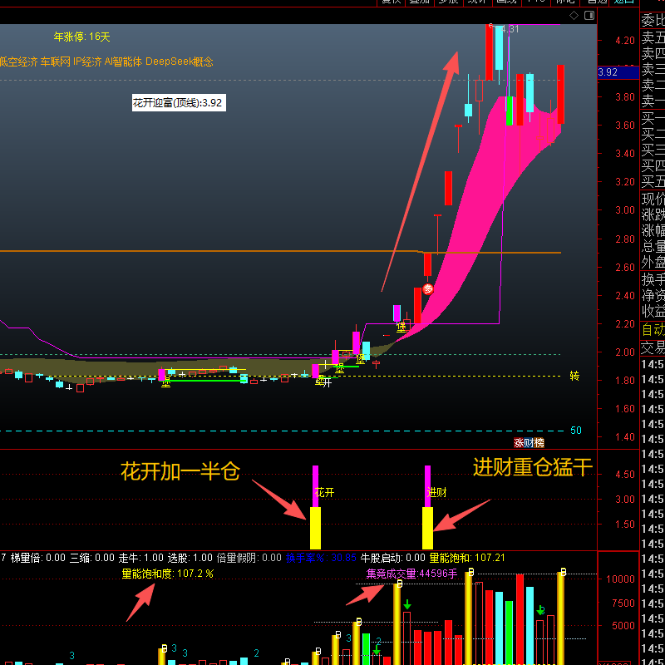
Task: Open the AI智能体 concept tag
Action: [123, 62]
